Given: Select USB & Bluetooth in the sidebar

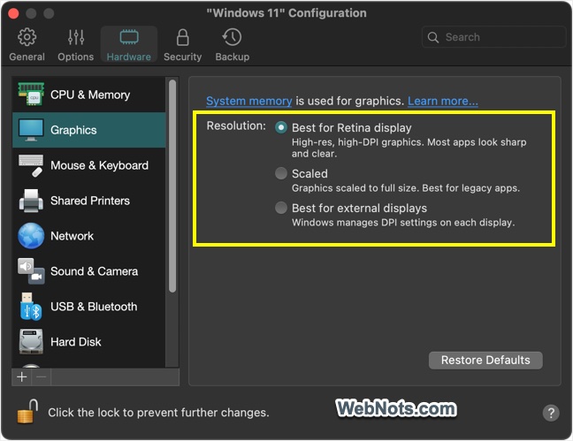Looking at the screenshot, I should point(88,307).
